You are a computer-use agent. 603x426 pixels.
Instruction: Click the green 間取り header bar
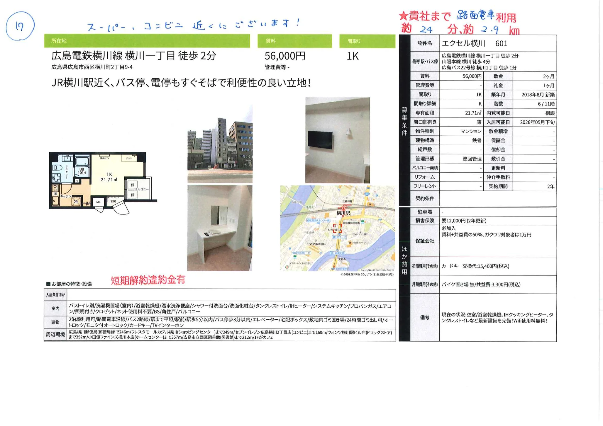click(367, 41)
